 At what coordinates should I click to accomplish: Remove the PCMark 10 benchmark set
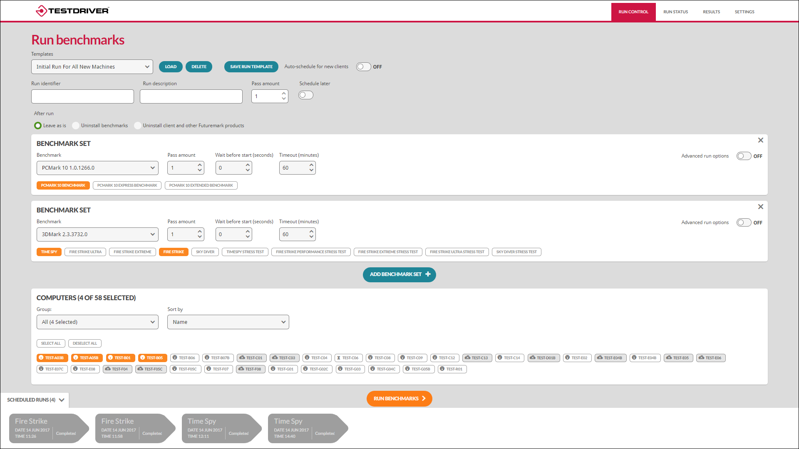(760, 141)
